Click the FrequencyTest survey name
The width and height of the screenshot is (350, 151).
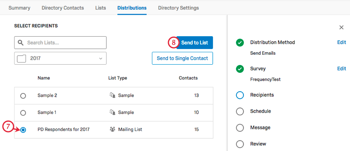266,80
